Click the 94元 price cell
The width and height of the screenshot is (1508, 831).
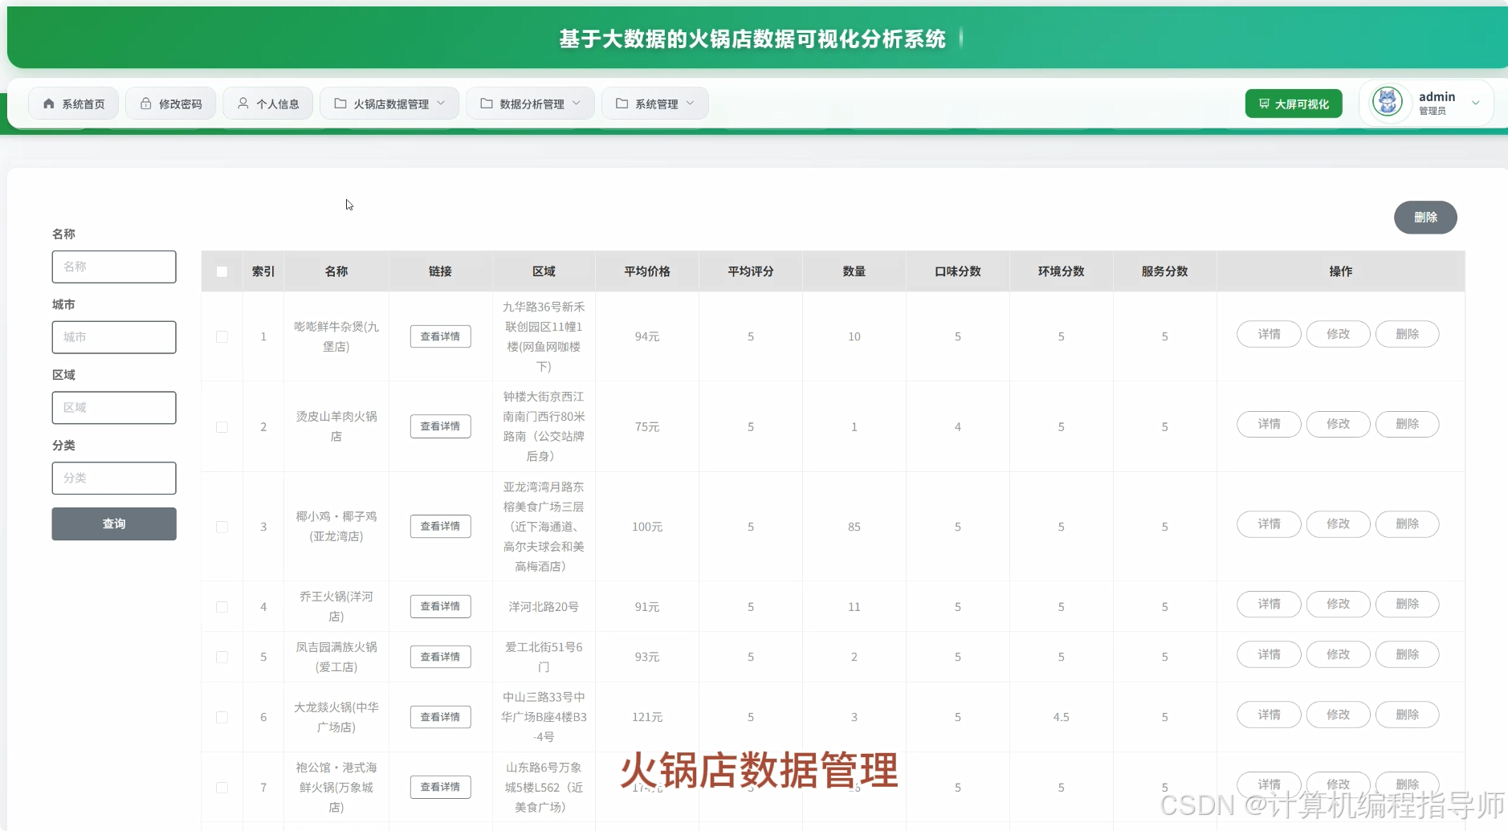tap(647, 336)
